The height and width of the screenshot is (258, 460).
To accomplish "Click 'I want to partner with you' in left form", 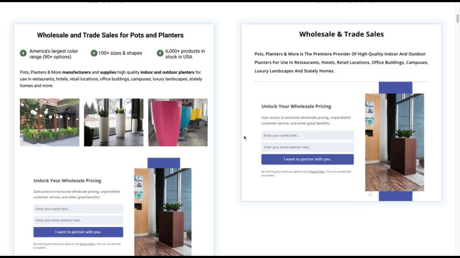I will (x=78, y=232).
